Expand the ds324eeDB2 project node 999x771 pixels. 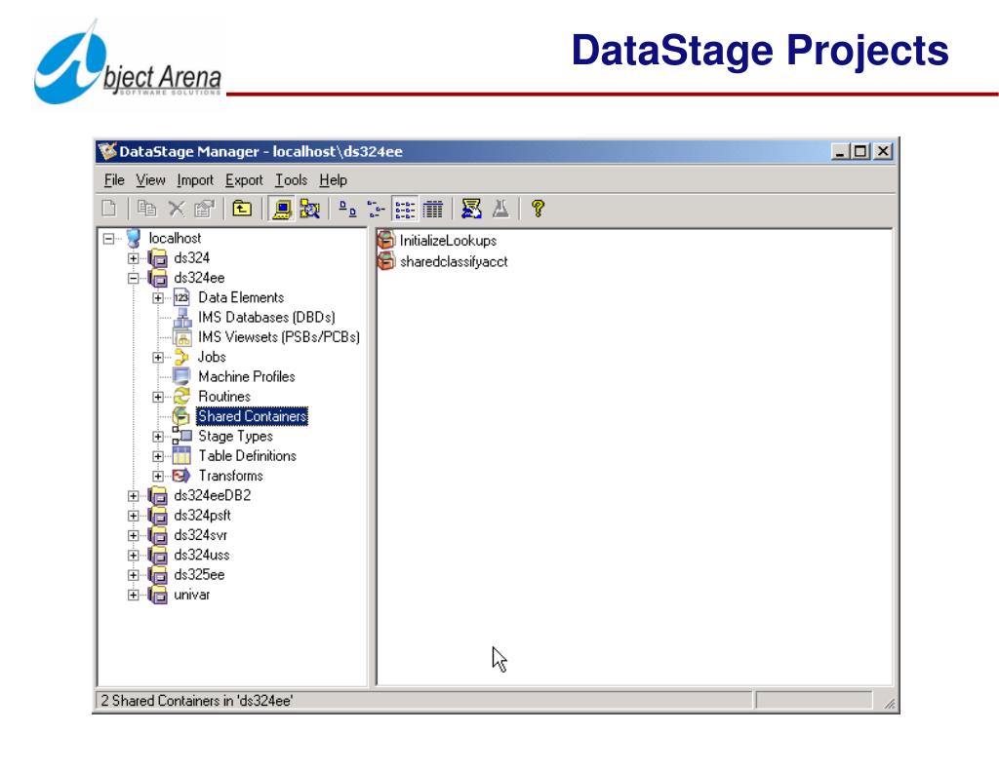pyautogui.click(x=133, y=496)
